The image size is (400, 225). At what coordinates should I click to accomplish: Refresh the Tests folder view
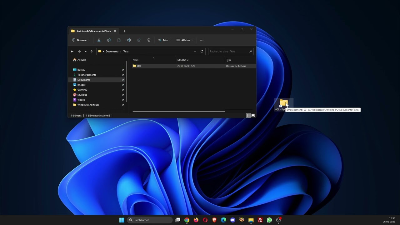point(202,51)
